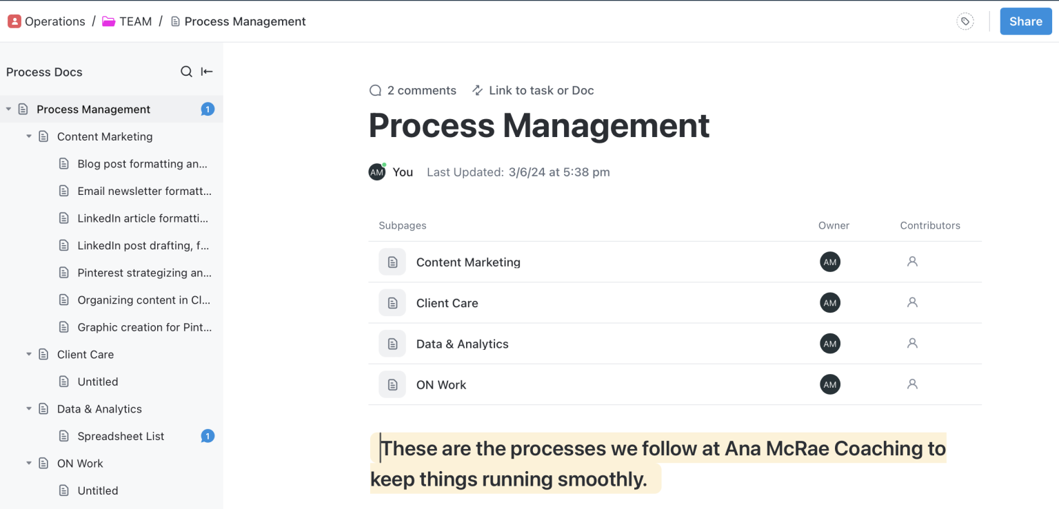Click the Share button

coord(1025,21)
